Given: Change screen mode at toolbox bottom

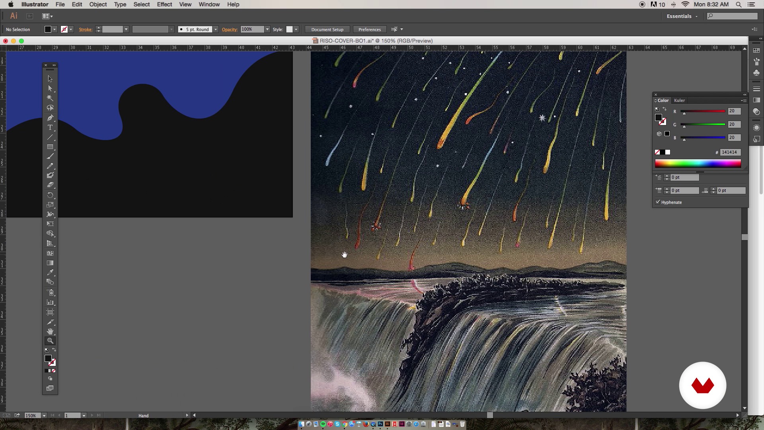Looking at the screenshot, I should point(50,388).
